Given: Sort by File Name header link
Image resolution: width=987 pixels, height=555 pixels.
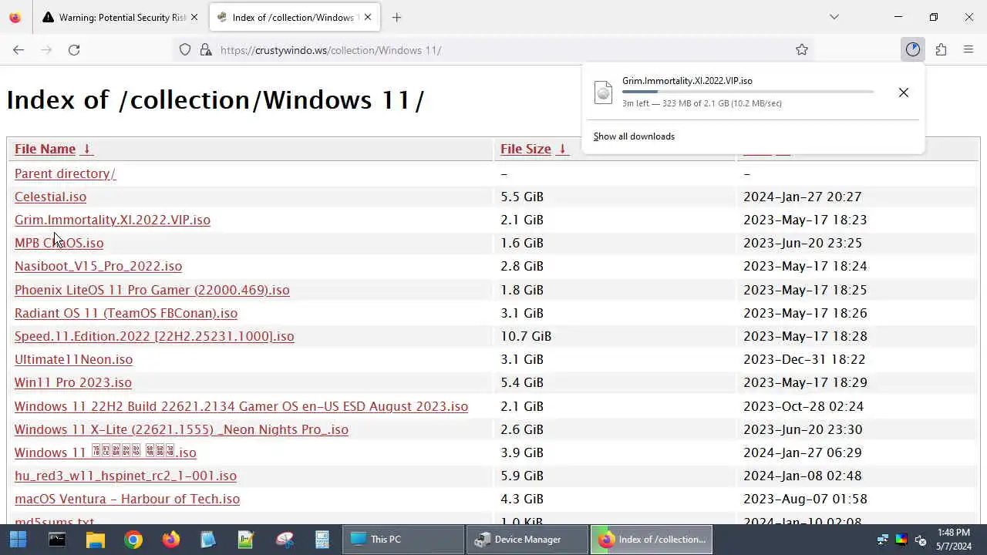Looking at the screenshot, I should click(45, 149).
